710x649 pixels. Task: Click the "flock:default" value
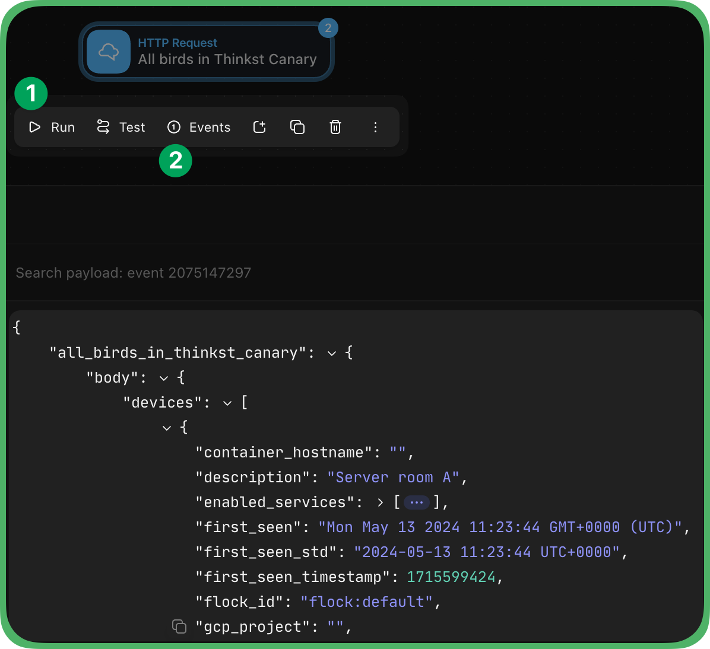coord(366,602)
